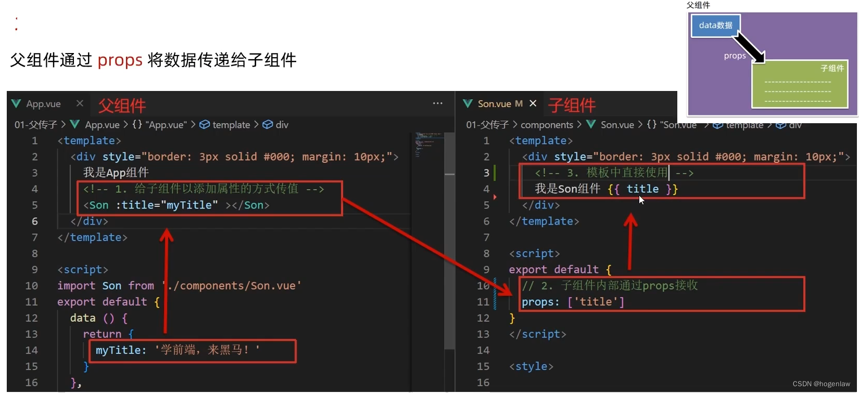This screenshot has width=859, height=393.
Task: Click the 'return {' line in App.vue
Action: pos(108,334)
